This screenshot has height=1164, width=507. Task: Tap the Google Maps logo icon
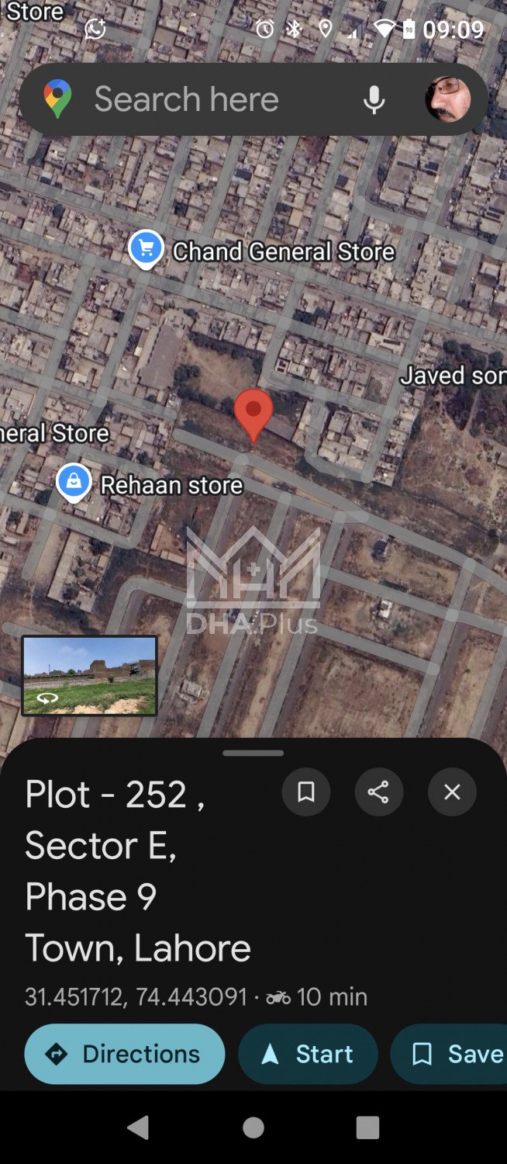[x=57, y=99]
